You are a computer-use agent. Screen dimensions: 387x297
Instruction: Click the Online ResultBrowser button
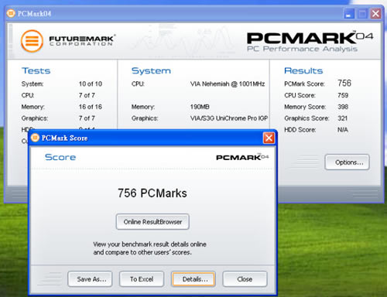(152, 222)
